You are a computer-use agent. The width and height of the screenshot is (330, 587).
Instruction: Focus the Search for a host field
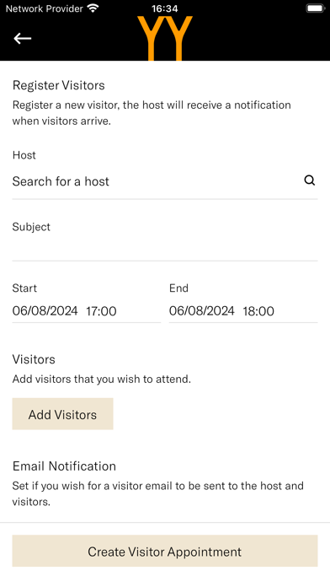click(165, 181)
